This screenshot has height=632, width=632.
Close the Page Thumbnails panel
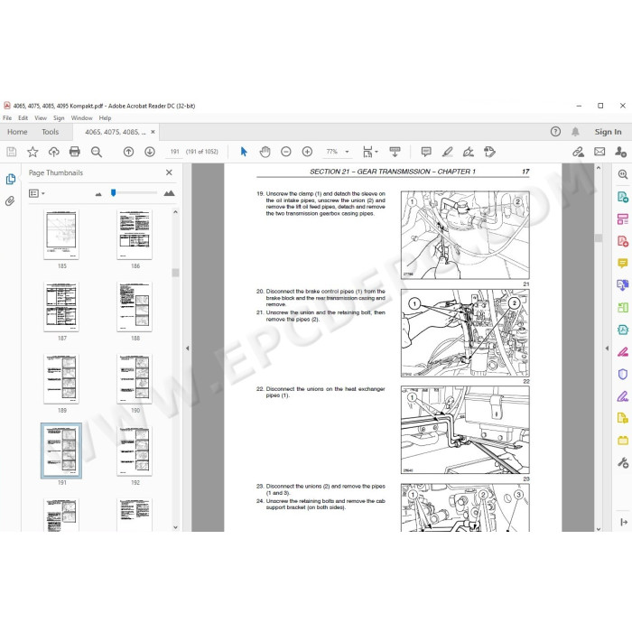pyautogui.click(x=169, y=172)
